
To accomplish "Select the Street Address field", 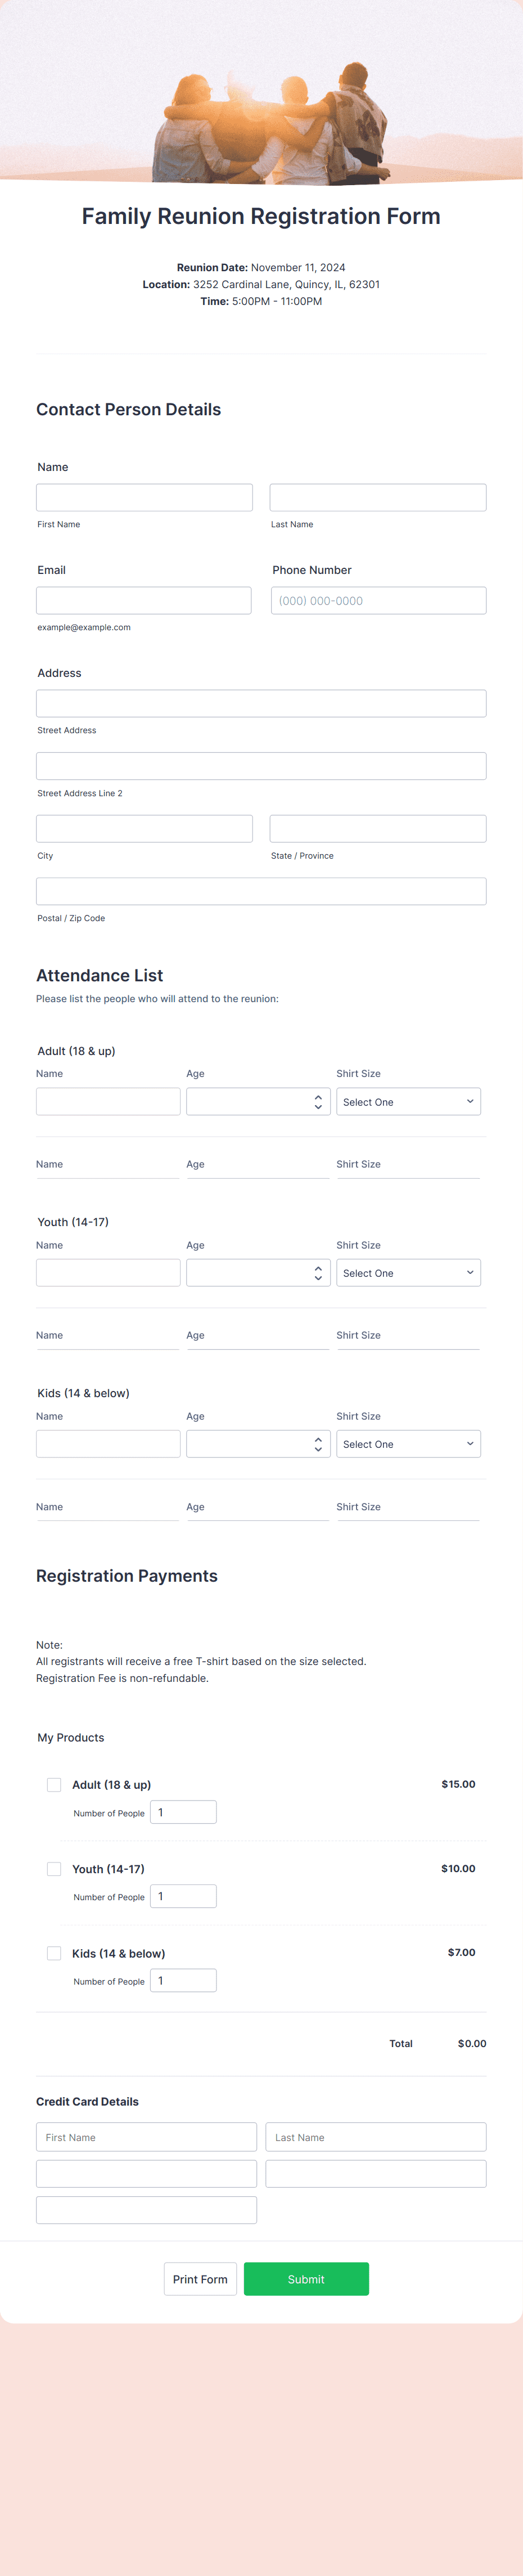I will click(x=261, y=704).
